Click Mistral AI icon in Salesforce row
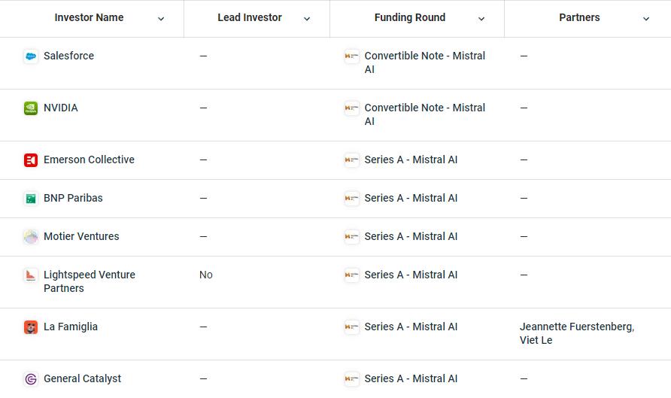Screen dimensions: 671x398 point(352,56)
